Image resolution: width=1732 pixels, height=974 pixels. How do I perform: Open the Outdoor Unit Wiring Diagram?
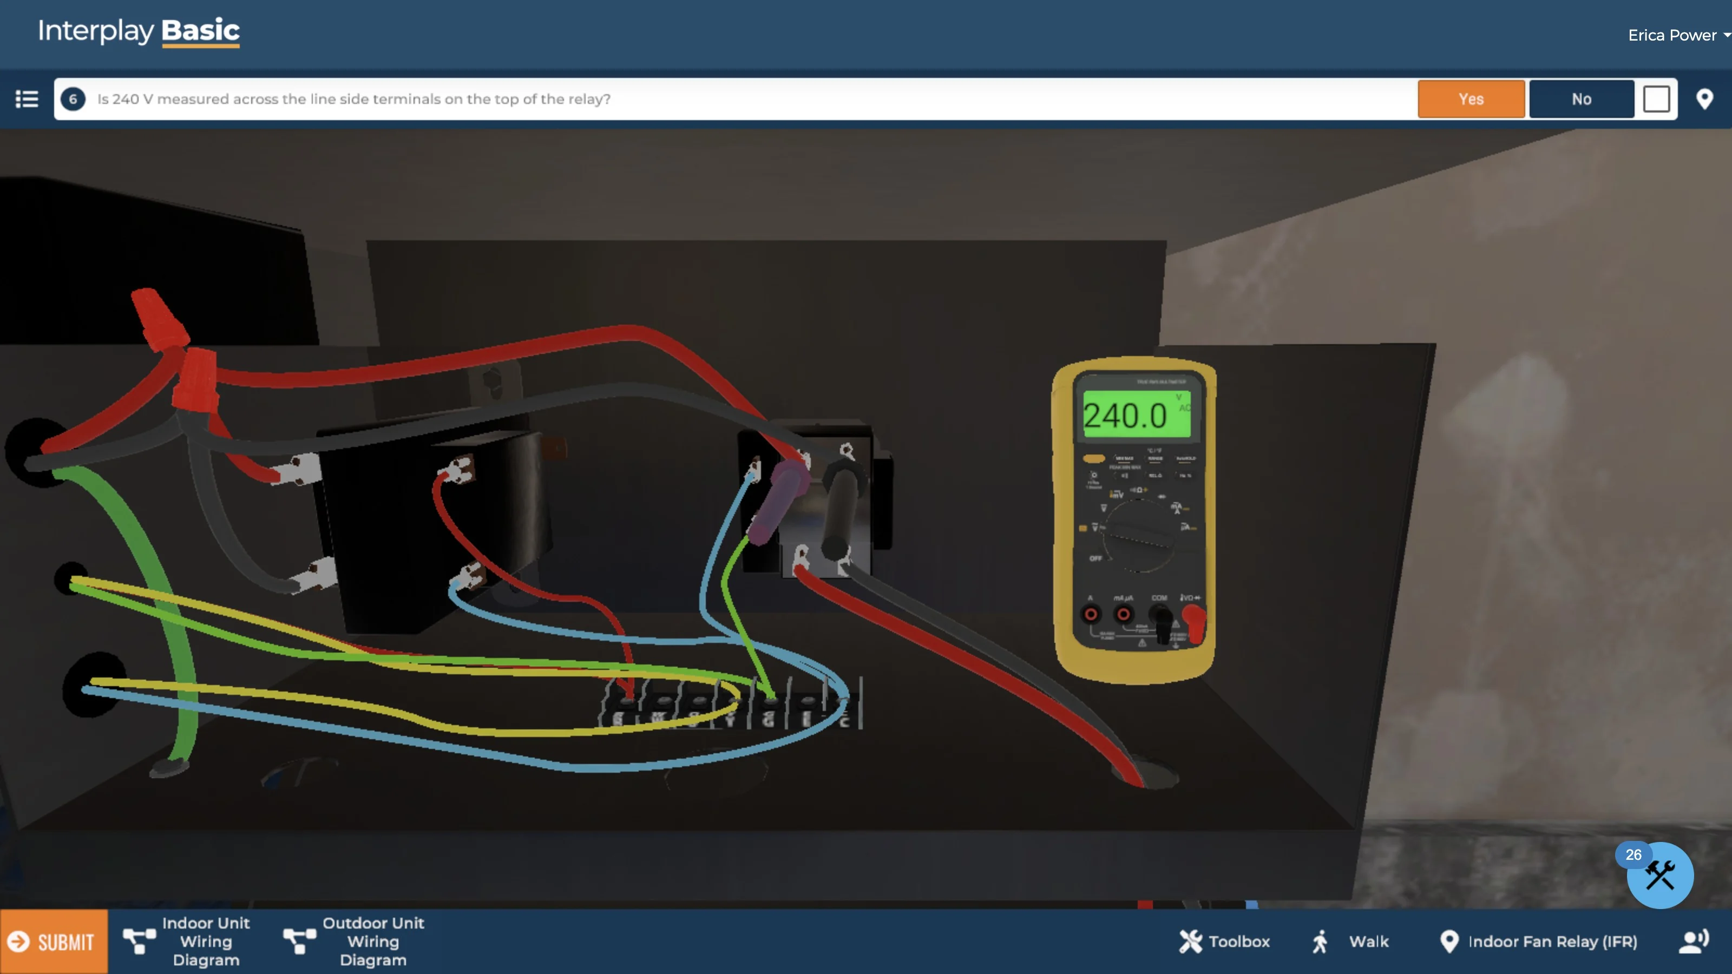coord(355,941)
